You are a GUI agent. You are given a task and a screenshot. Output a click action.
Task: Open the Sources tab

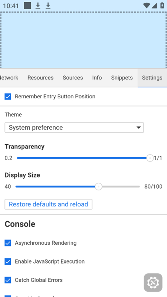pyautogui.click(x=73, y=78)
